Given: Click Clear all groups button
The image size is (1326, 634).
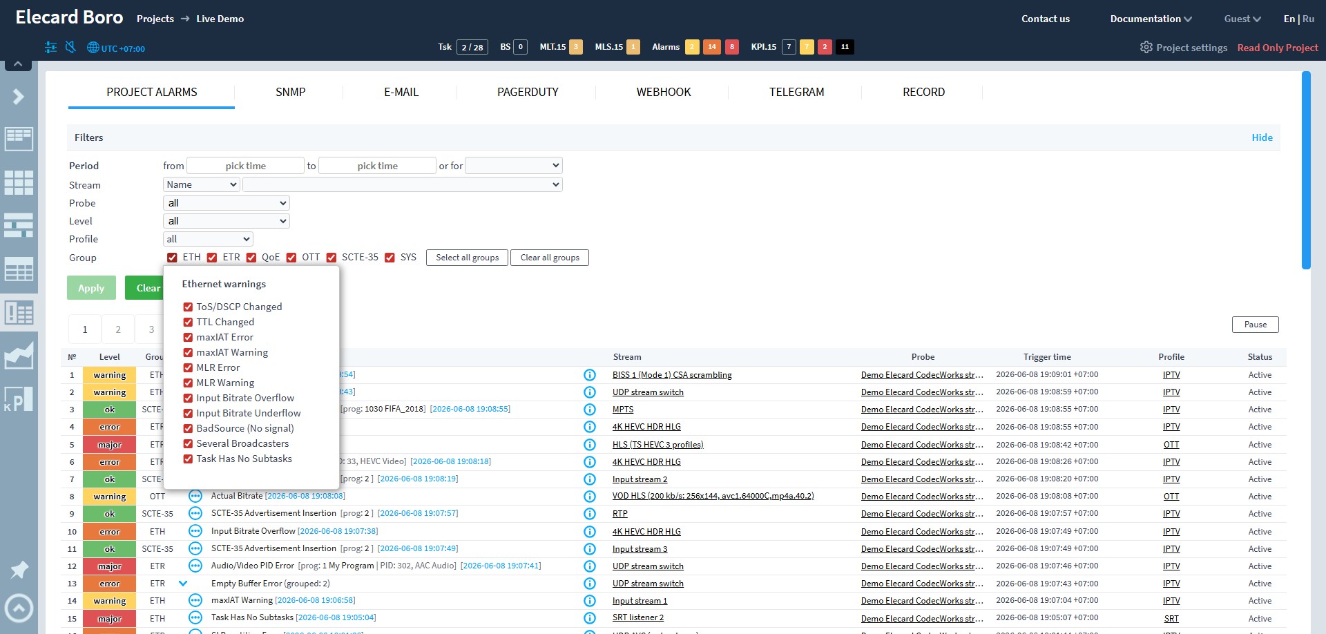Looking at the screenshot, I should (x=550, y=258).
